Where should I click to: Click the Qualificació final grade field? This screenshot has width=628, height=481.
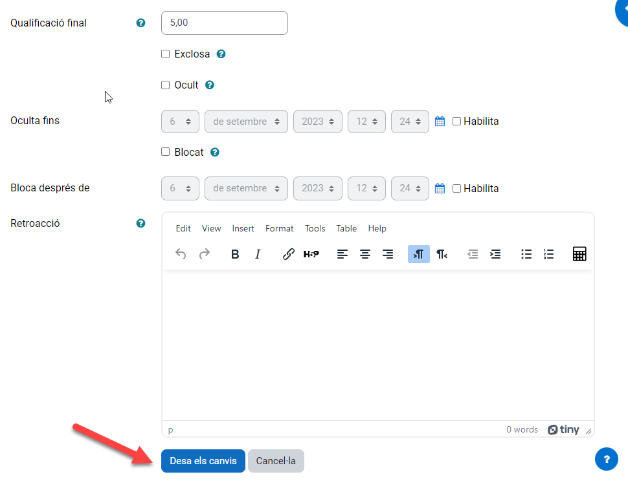[x=224, y=23]
